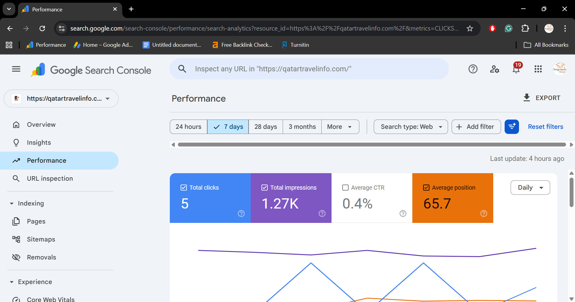This screenshot has height=302, width=575.
Task: Open the Search type: Web dropdown
Action: click(411, 127)
